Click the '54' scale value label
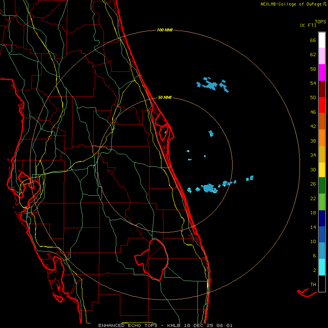The width and height of the screenshot is (328, 328). [313, 83]
